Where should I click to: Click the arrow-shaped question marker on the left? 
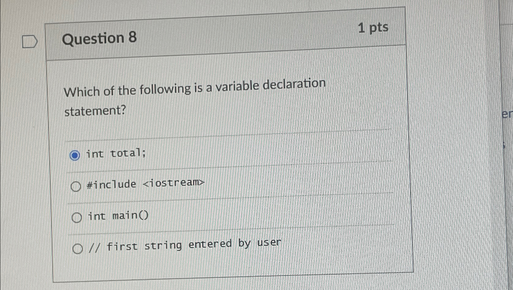30,41
